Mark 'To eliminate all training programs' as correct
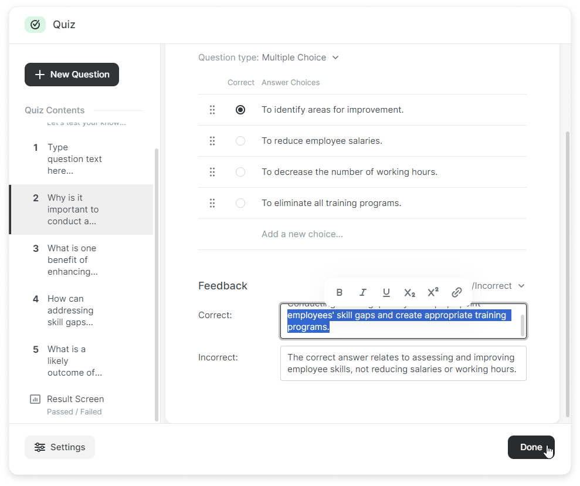The image size is (580, 486). pyautogui.click(x=240, y=203)
